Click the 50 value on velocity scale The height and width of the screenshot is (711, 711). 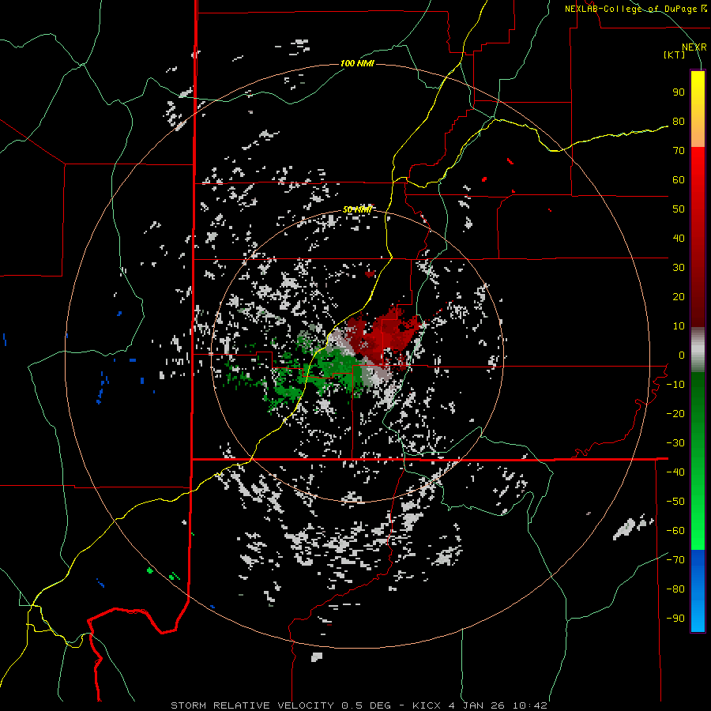click(679, 209)
